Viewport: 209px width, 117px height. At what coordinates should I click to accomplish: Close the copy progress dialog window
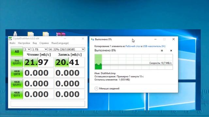(173, 39)
